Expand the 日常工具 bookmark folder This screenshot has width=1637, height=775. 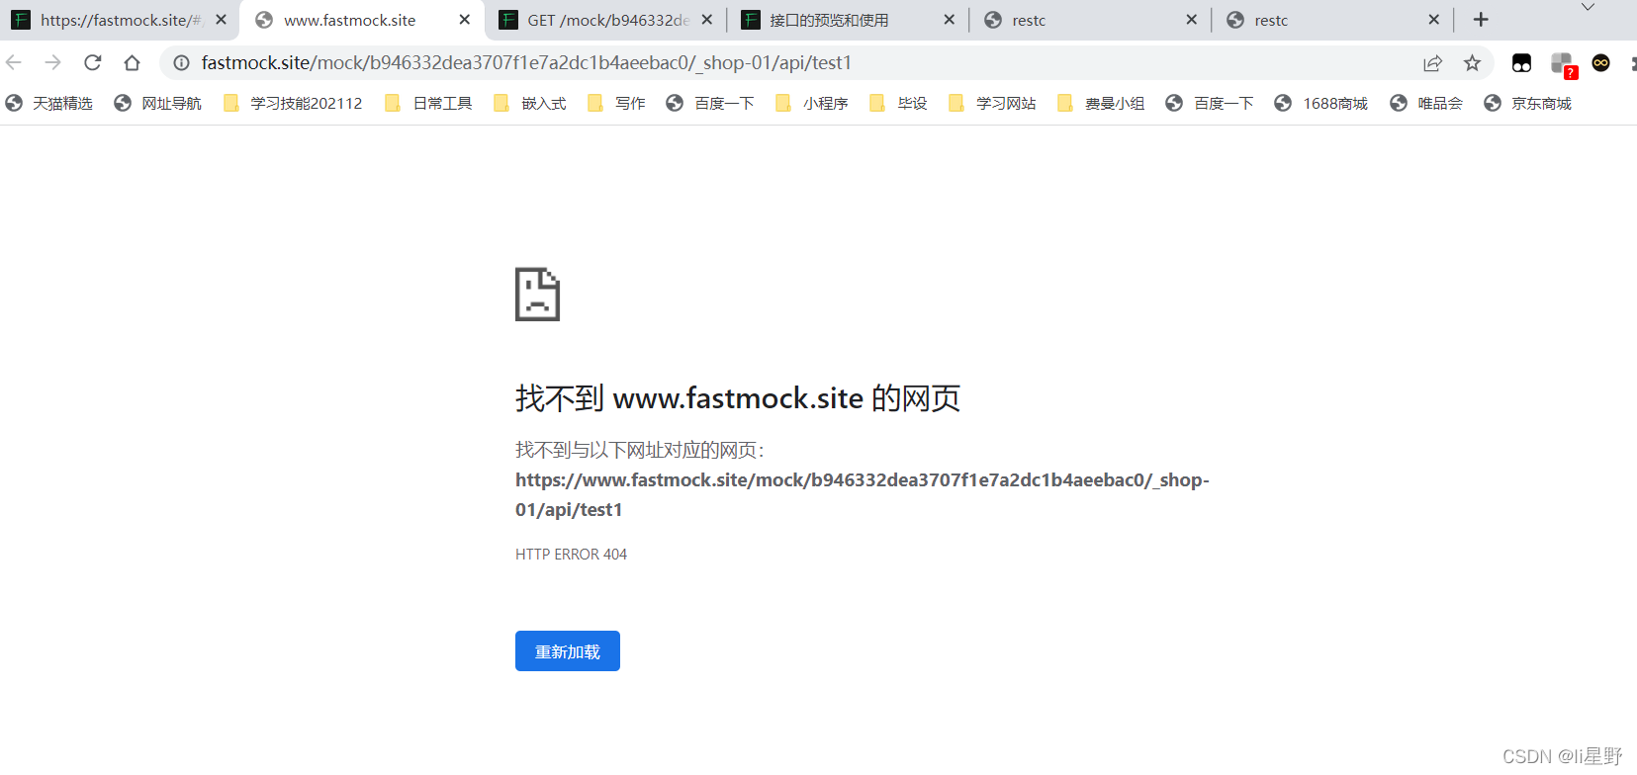pyautogui.click(x=429, y=103)
